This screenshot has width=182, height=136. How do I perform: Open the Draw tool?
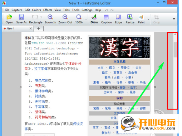tap(94, 19)
